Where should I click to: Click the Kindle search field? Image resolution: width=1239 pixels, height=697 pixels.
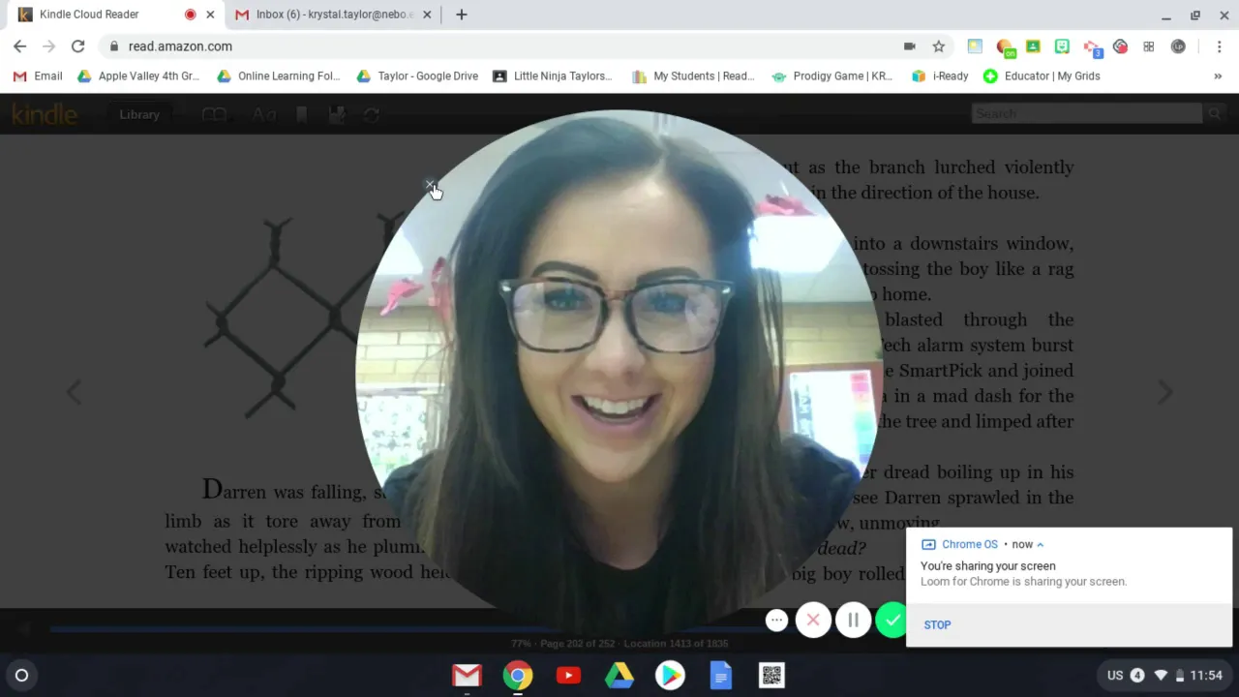[x=1086, y=113]
